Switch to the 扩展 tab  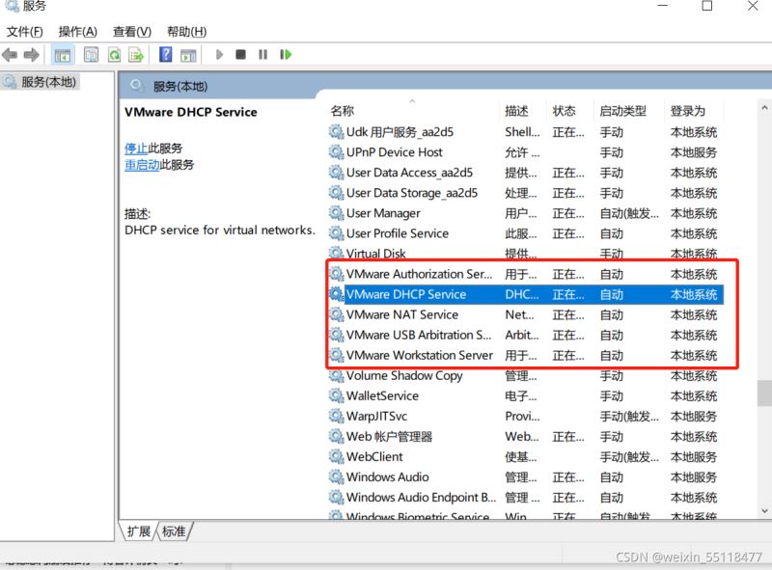tap(139, 531)
